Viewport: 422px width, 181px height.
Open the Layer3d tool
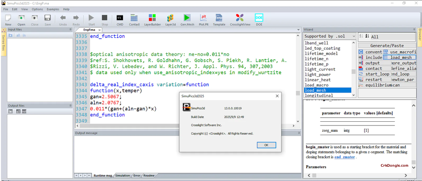pos(170,18)
